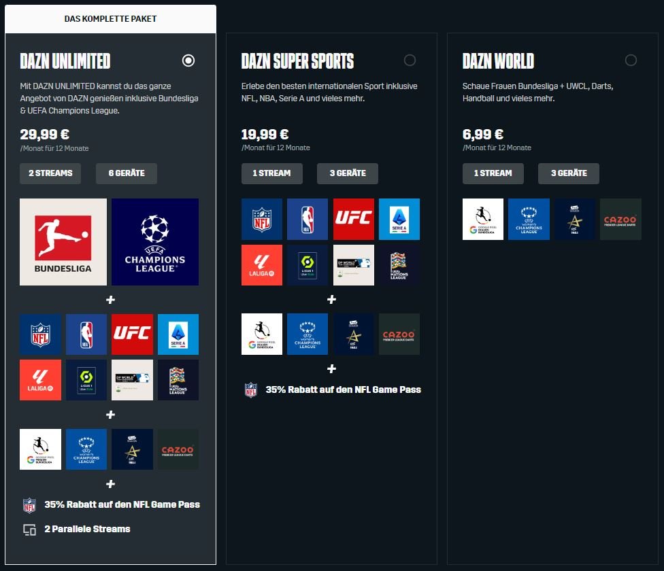This screenshot has height=571, width=664.
Task: Click the large Bundesliga logo tile
Action: coord(63,242)
